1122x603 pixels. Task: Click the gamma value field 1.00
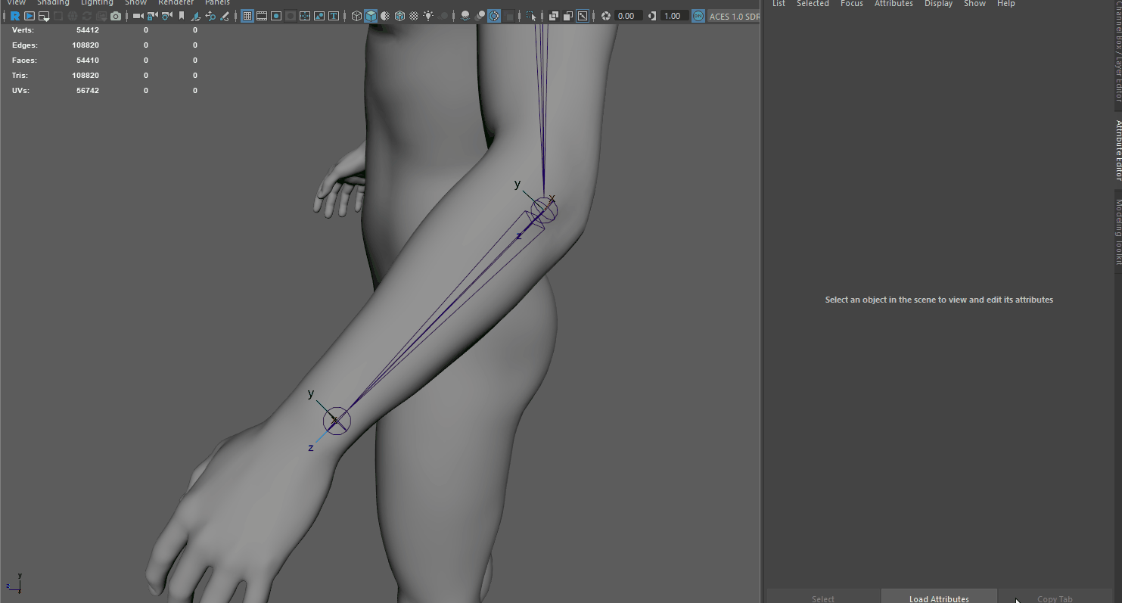coord(674,16)
